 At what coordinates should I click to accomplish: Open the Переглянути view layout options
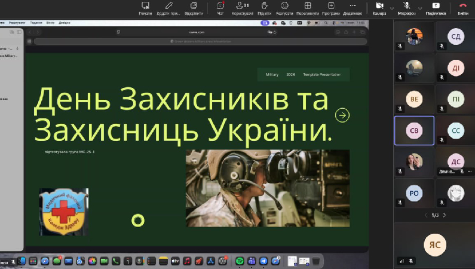pyautogui.click(x=308, y=8)
